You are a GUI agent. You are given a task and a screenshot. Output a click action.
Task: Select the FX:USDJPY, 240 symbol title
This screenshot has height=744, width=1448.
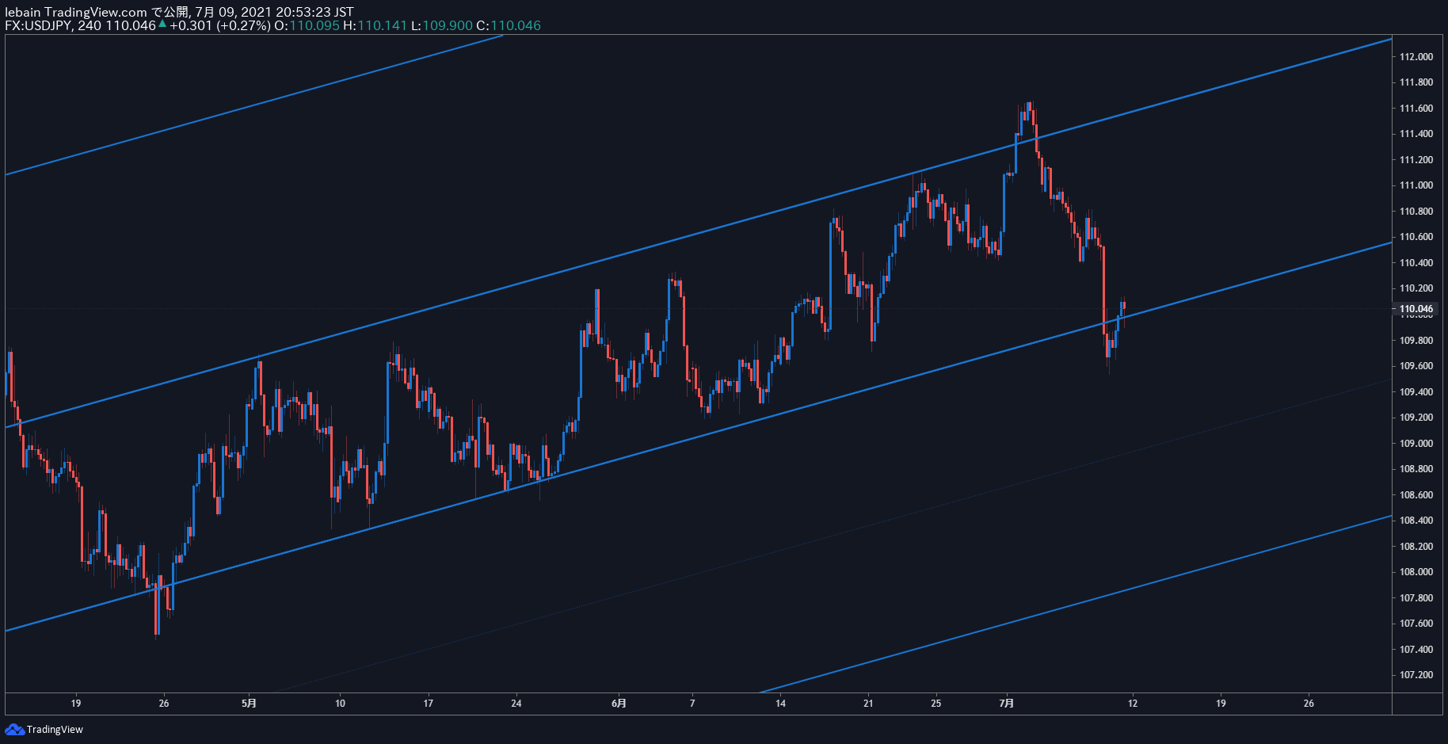tap(53, 25)
